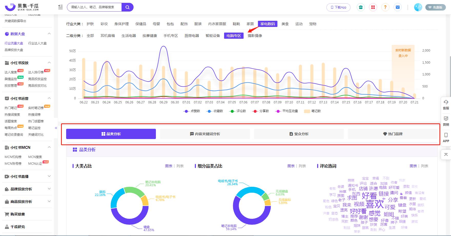Toggle 点赞数 legend series
The height and width of the screenshot is (236, 451).
192,111
